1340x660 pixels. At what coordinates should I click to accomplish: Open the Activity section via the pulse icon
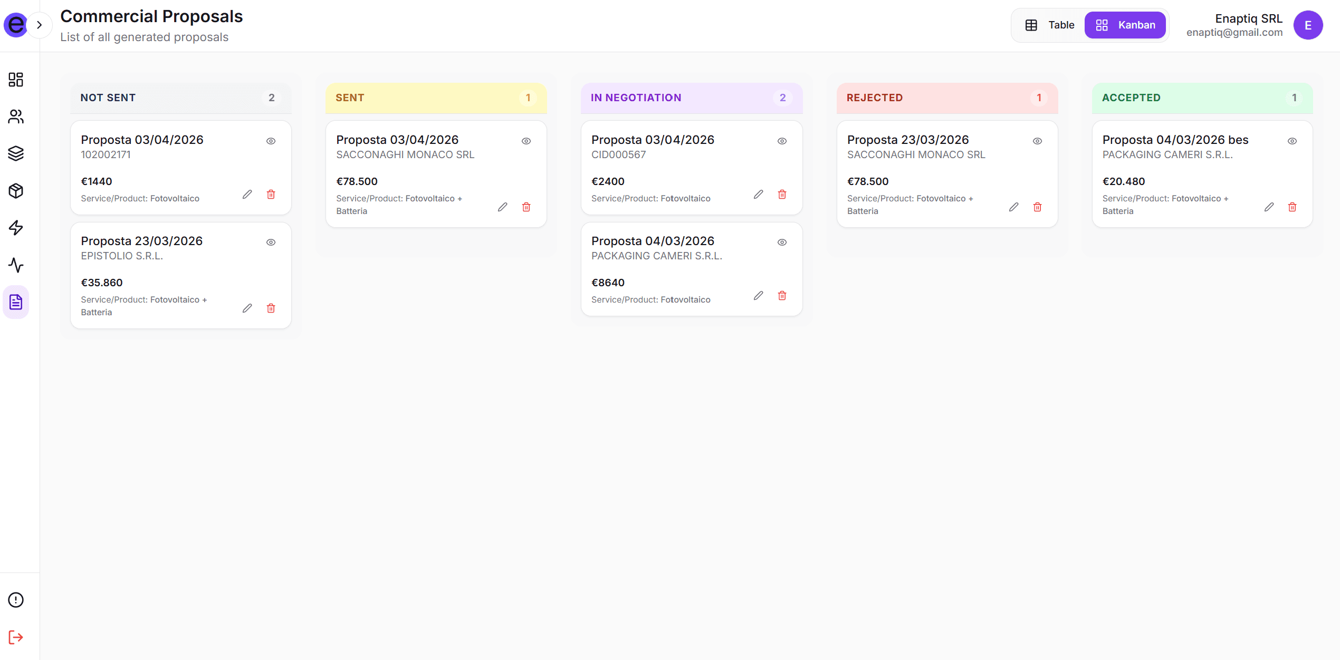click(x=16, y=265)
